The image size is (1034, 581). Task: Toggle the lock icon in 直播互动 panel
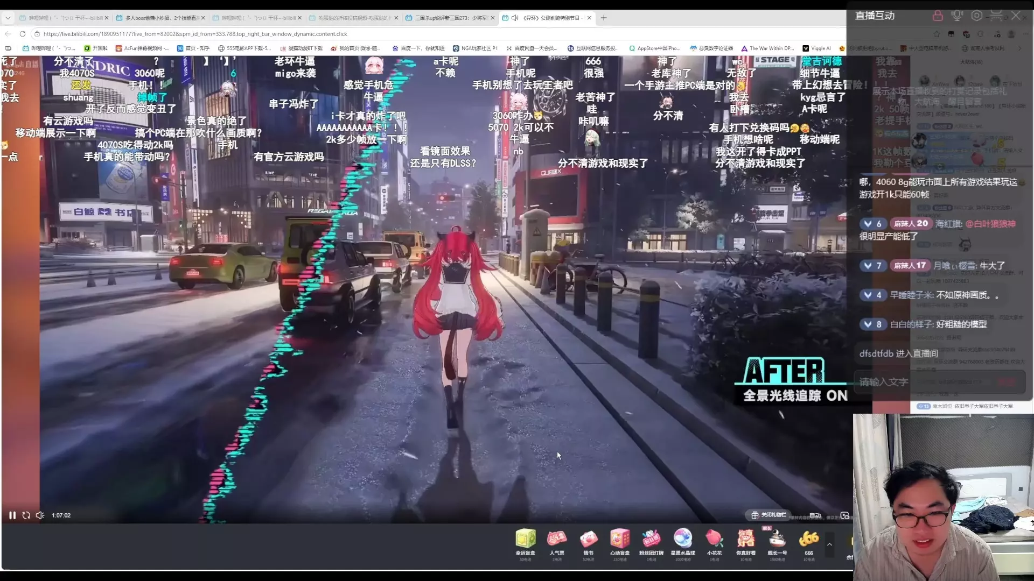tap(938, 16)
